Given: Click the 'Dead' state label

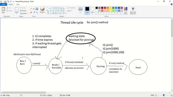Looking at the screenshot, I should pos(138,68).
